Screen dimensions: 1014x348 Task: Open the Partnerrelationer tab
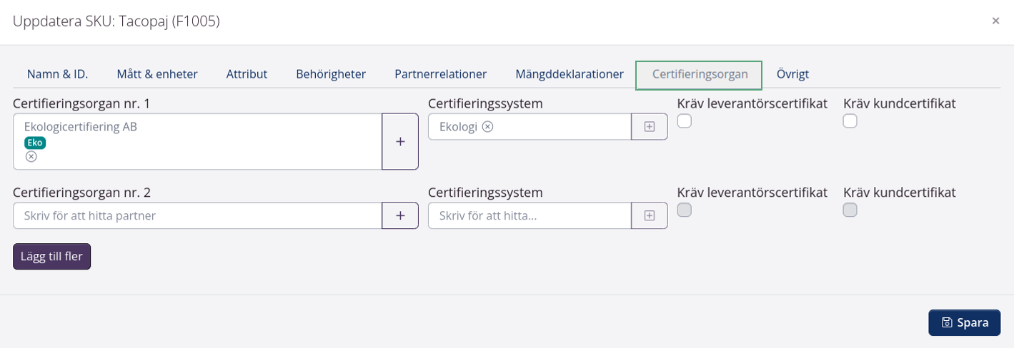point(441,74)
